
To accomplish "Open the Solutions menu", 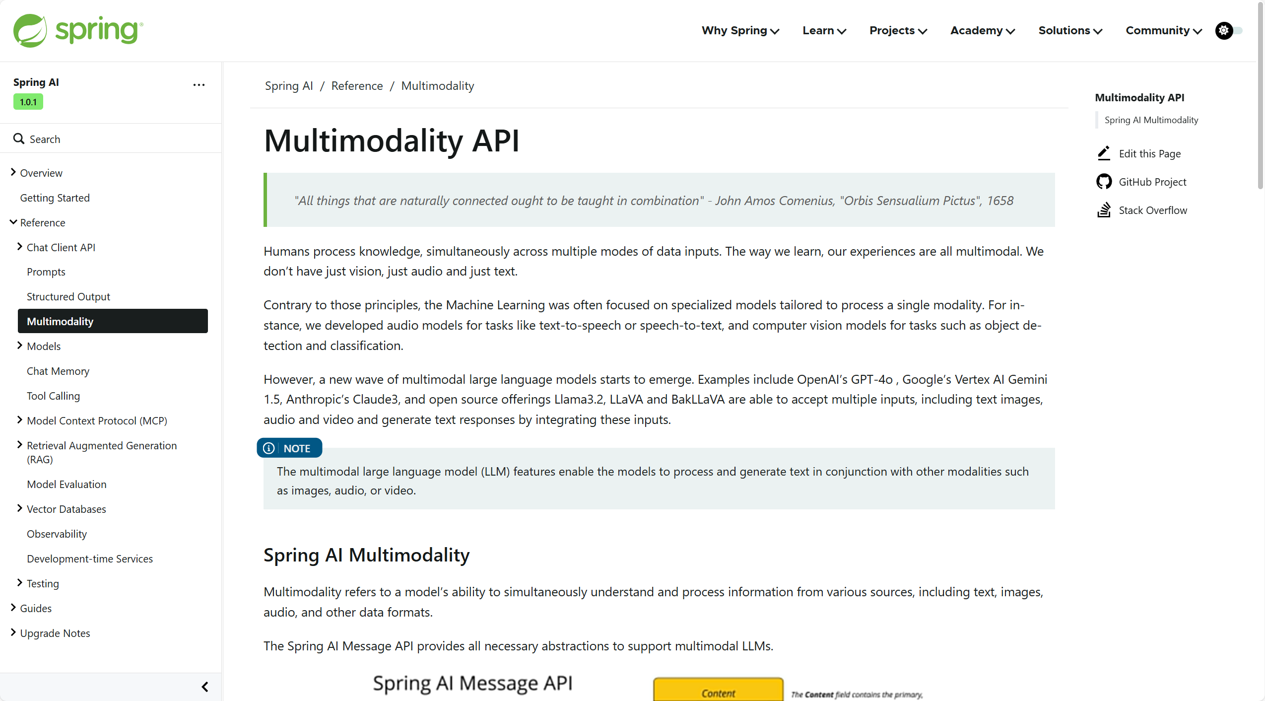I will coord(1070,31).
